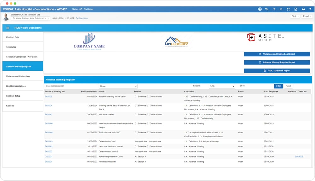Viewport: 315px width, 181px height.
Task: Switch to the Schedules tab
Action: click(10, 47)
